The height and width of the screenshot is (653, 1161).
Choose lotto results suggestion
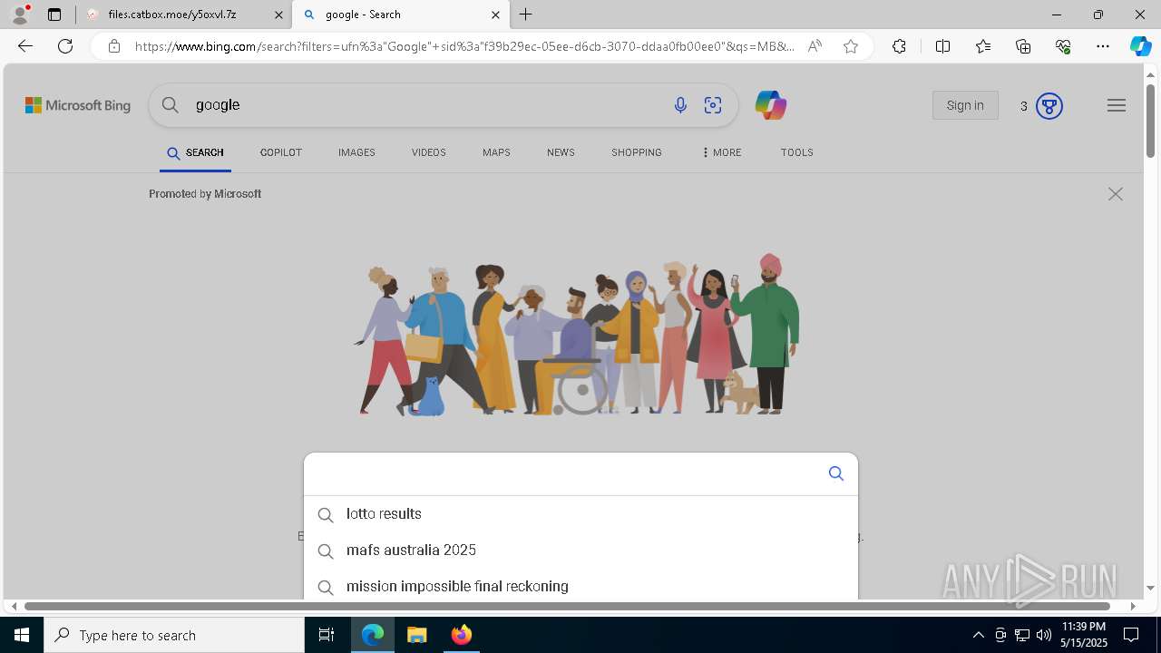click(x=580, y=514)
